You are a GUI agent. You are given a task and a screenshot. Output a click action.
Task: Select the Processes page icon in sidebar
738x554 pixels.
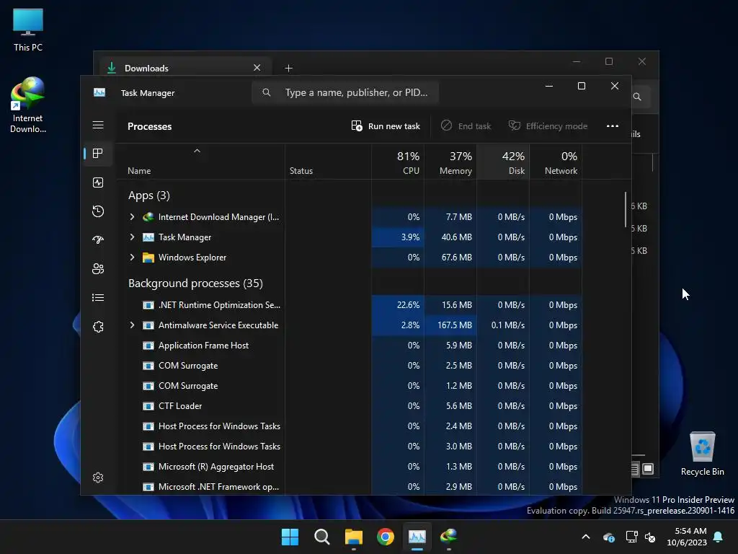[x=98, y=153]
